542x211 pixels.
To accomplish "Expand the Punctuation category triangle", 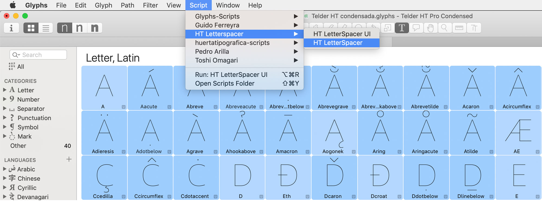I will pyautogui.click(x=5, y=117).
